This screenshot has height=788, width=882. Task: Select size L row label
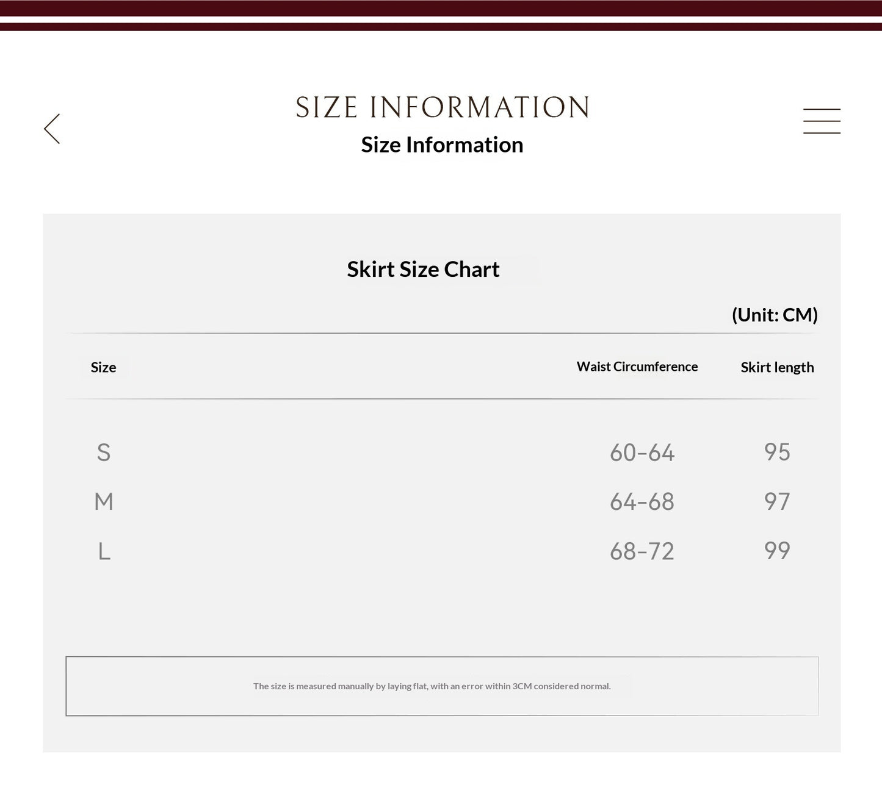pos(104,551)
